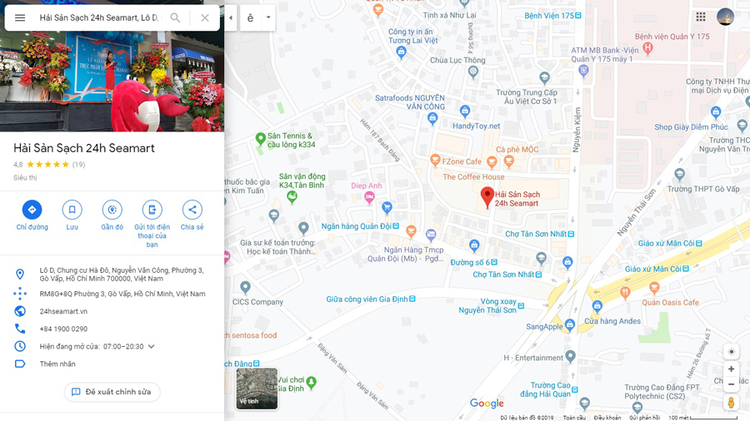Get directions via Chỉ đường button

(32, 210)
